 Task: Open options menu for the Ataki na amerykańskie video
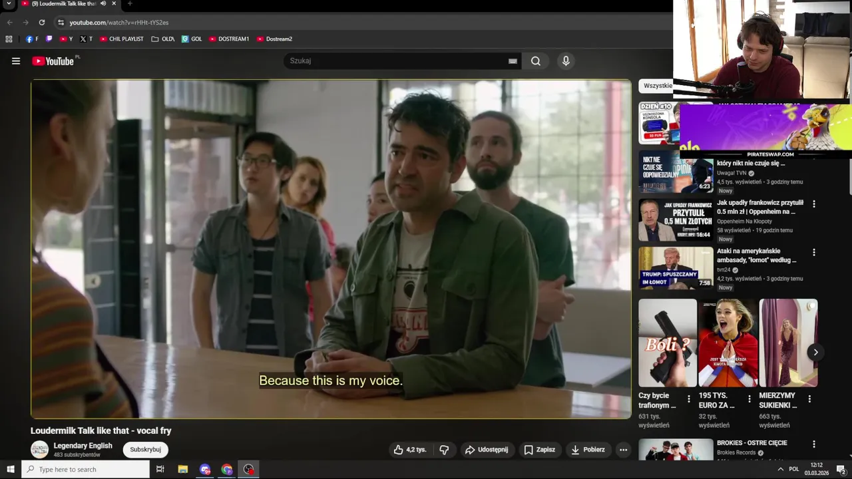pyautogui.click(x=813, y=253)
